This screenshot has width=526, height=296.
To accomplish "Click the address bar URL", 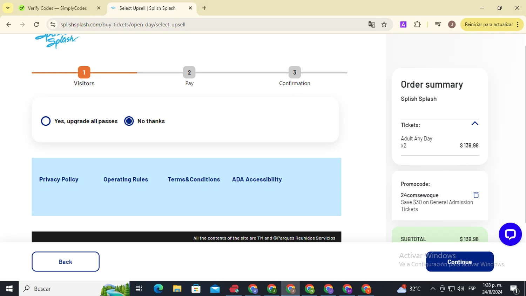I will [x=123, y=25].
